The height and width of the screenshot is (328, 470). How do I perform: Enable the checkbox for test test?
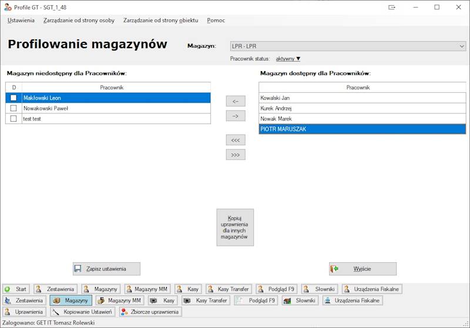(14, 119)
